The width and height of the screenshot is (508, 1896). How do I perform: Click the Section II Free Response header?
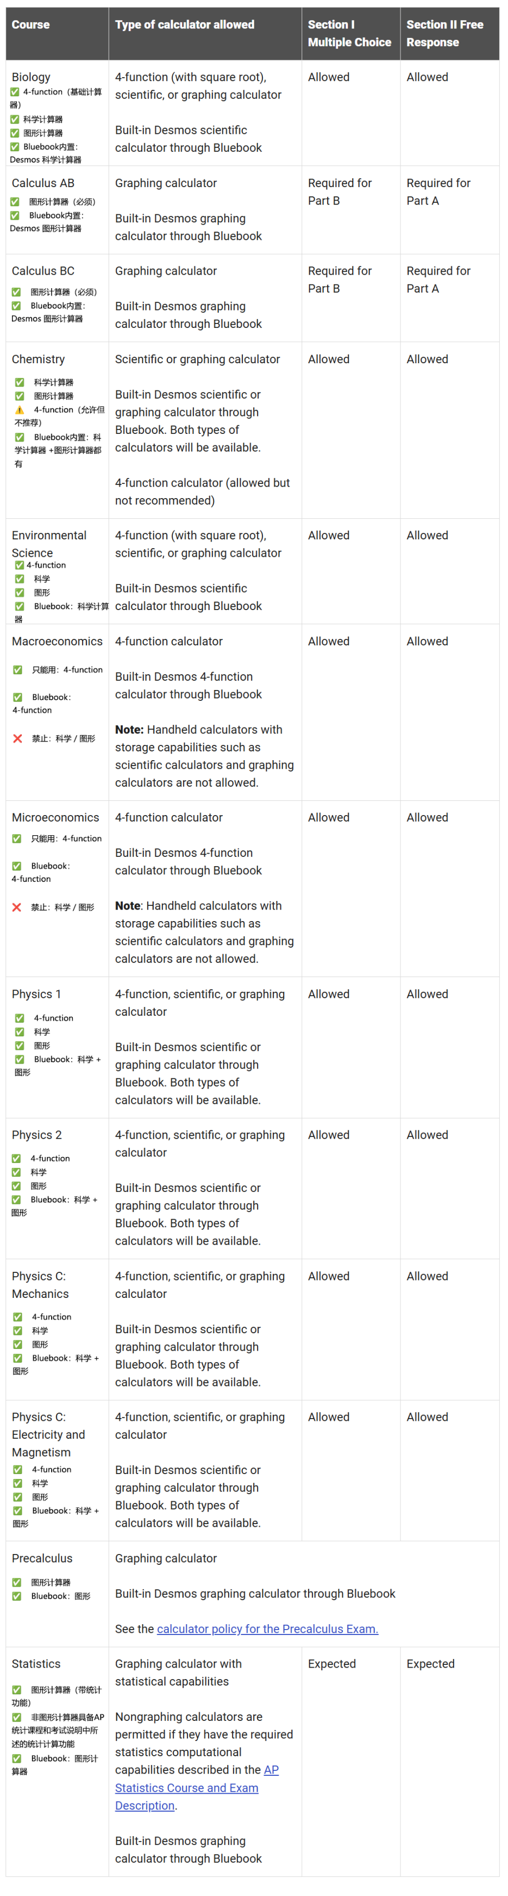point(444,33)
